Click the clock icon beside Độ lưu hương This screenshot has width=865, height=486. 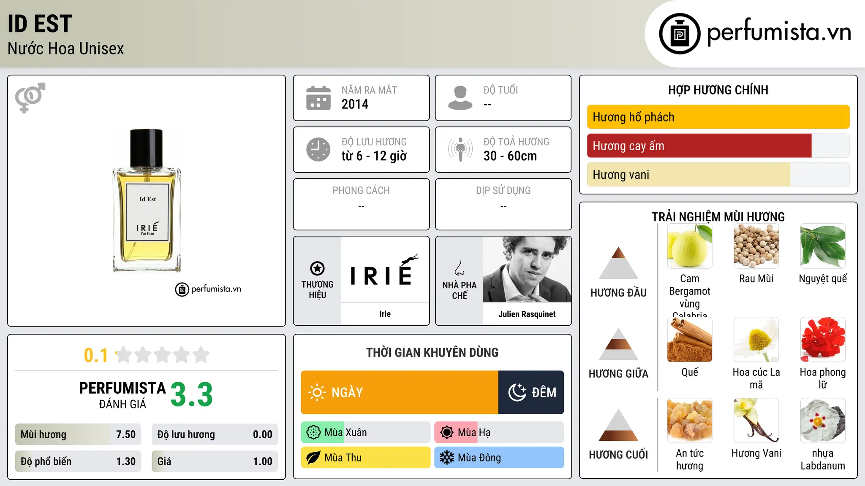pos(318,149)
